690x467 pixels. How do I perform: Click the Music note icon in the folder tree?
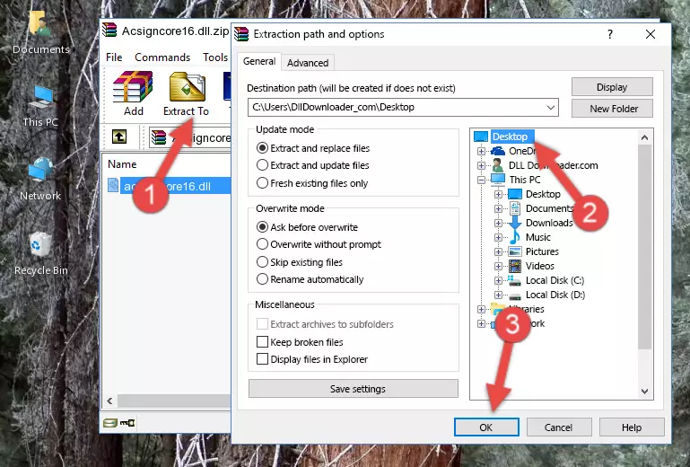click(x=514, y=237)
